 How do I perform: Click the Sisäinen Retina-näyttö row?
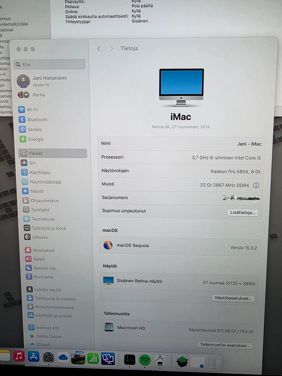pos(179,282)
